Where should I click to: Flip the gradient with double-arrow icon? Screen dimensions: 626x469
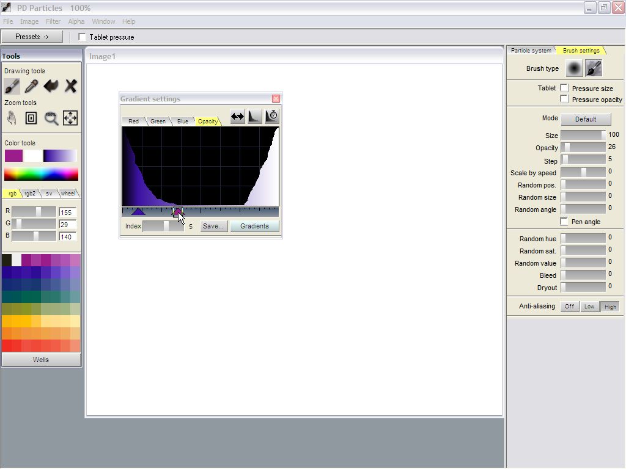pos(237,116)
